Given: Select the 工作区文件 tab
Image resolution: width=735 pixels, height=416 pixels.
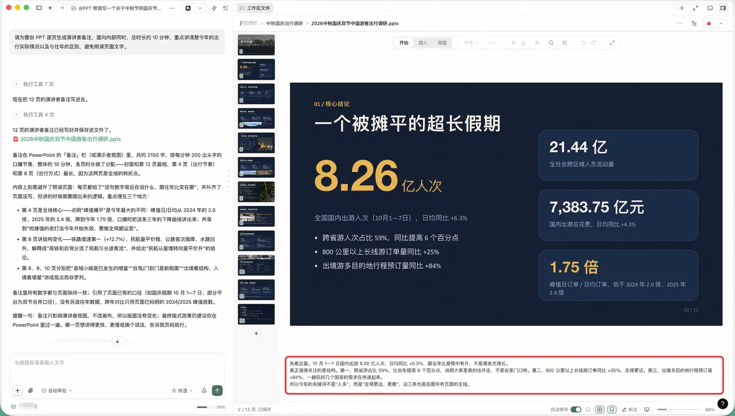Looking at the screenshot, I should [x=255, y=8].
